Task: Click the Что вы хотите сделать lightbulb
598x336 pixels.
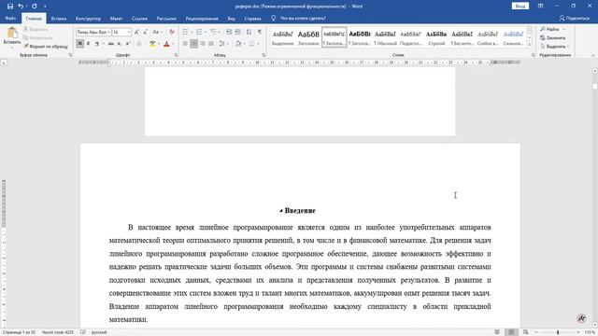Action: point(273,18)
